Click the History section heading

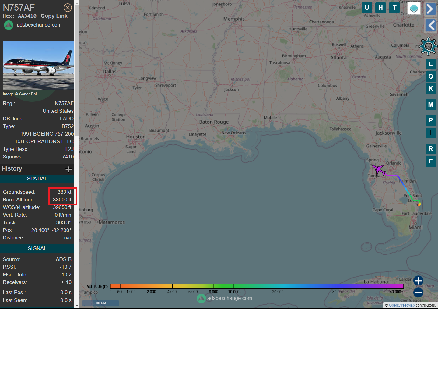point(12,169)
